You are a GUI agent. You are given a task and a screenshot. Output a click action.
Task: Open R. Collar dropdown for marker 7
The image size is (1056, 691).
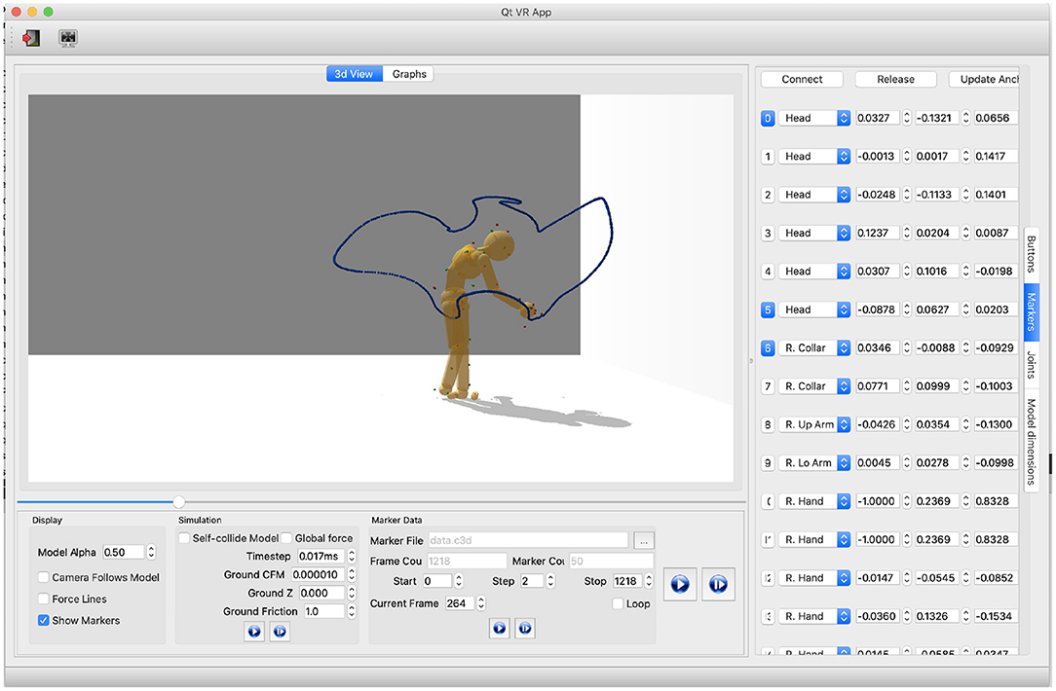pos(814,386)
